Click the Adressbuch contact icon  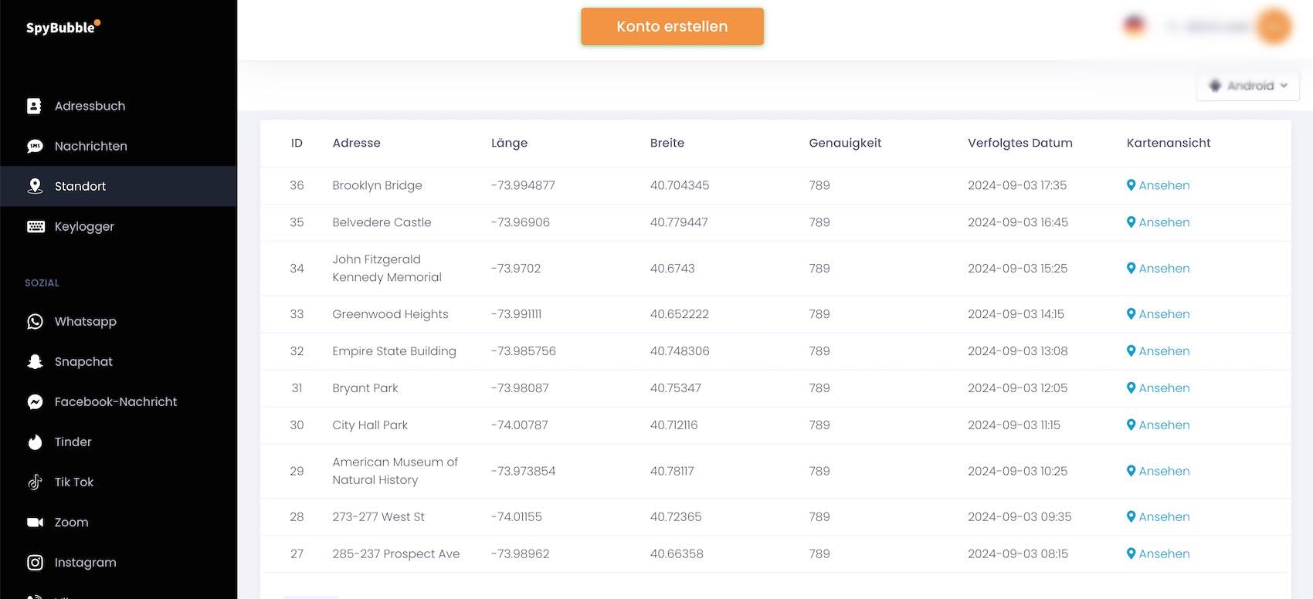[x=35, y=106]
